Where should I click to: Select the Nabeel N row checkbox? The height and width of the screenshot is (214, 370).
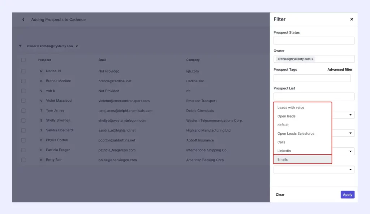pyautogui.click(x=23, y=71)
